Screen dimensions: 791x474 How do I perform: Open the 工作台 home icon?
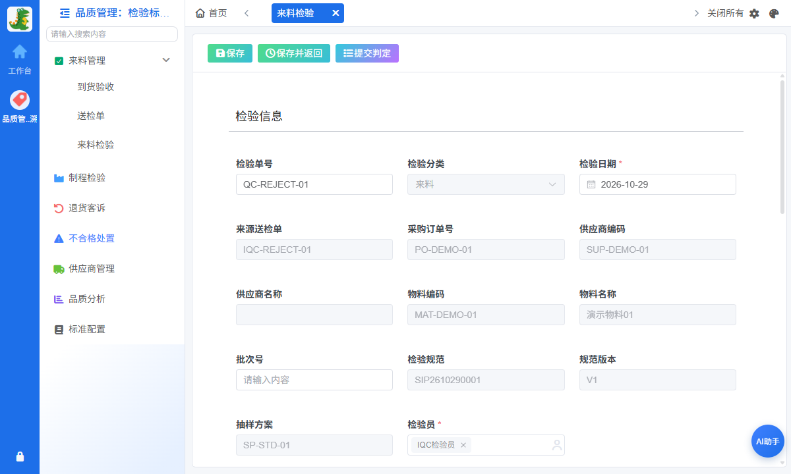pos(20,51)
